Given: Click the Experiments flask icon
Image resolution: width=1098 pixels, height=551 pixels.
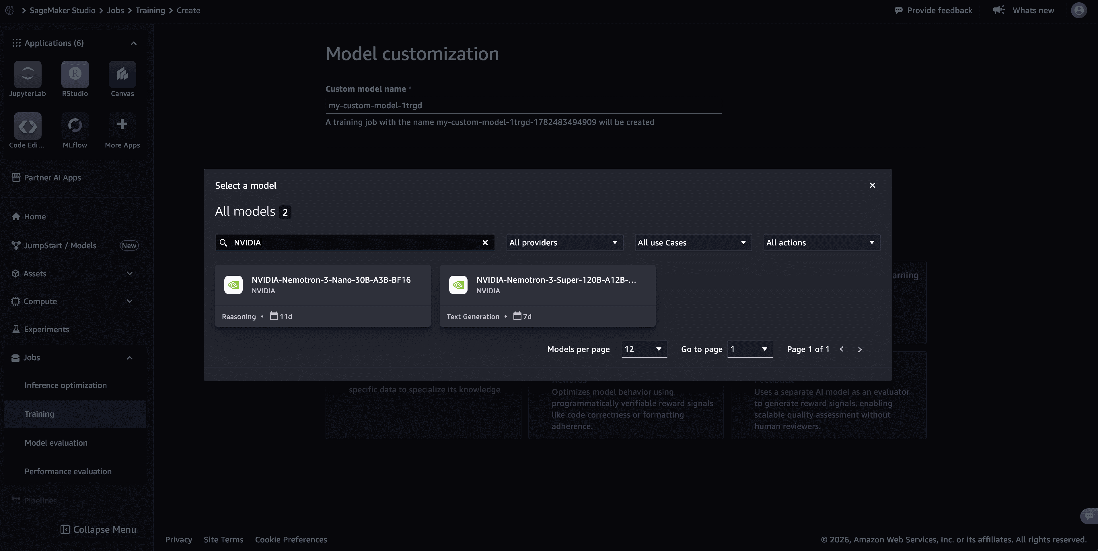Looking at the screenshot, I should click(16, 329).
